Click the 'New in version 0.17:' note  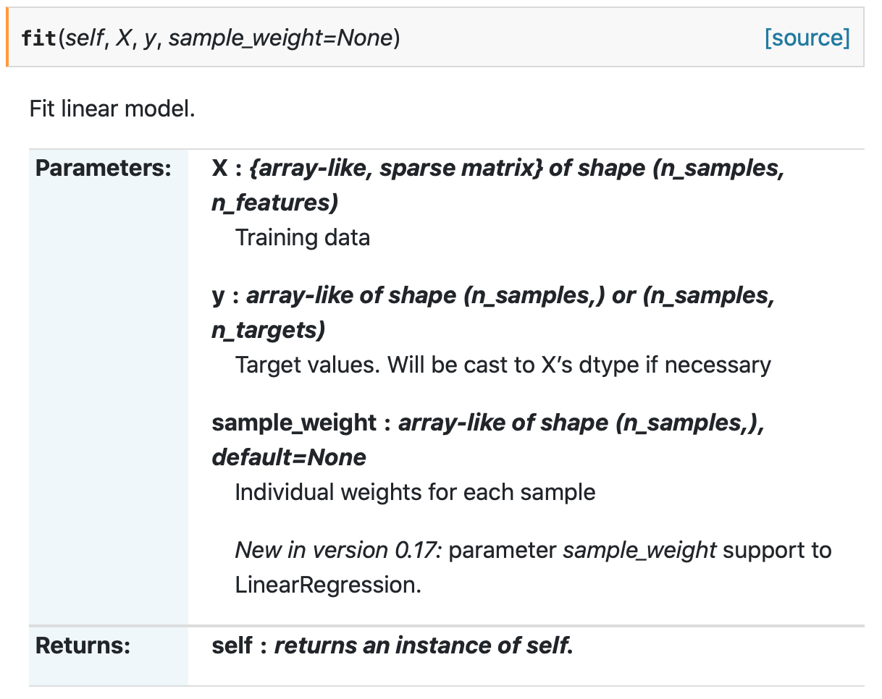click(x=338, y=550)
